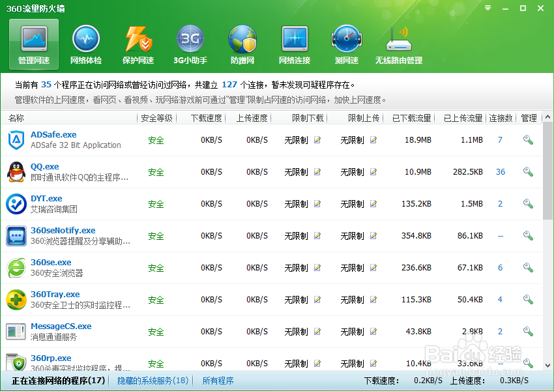
Task: Open manage wrench for DYT.exe
Action: pos(528,204)
